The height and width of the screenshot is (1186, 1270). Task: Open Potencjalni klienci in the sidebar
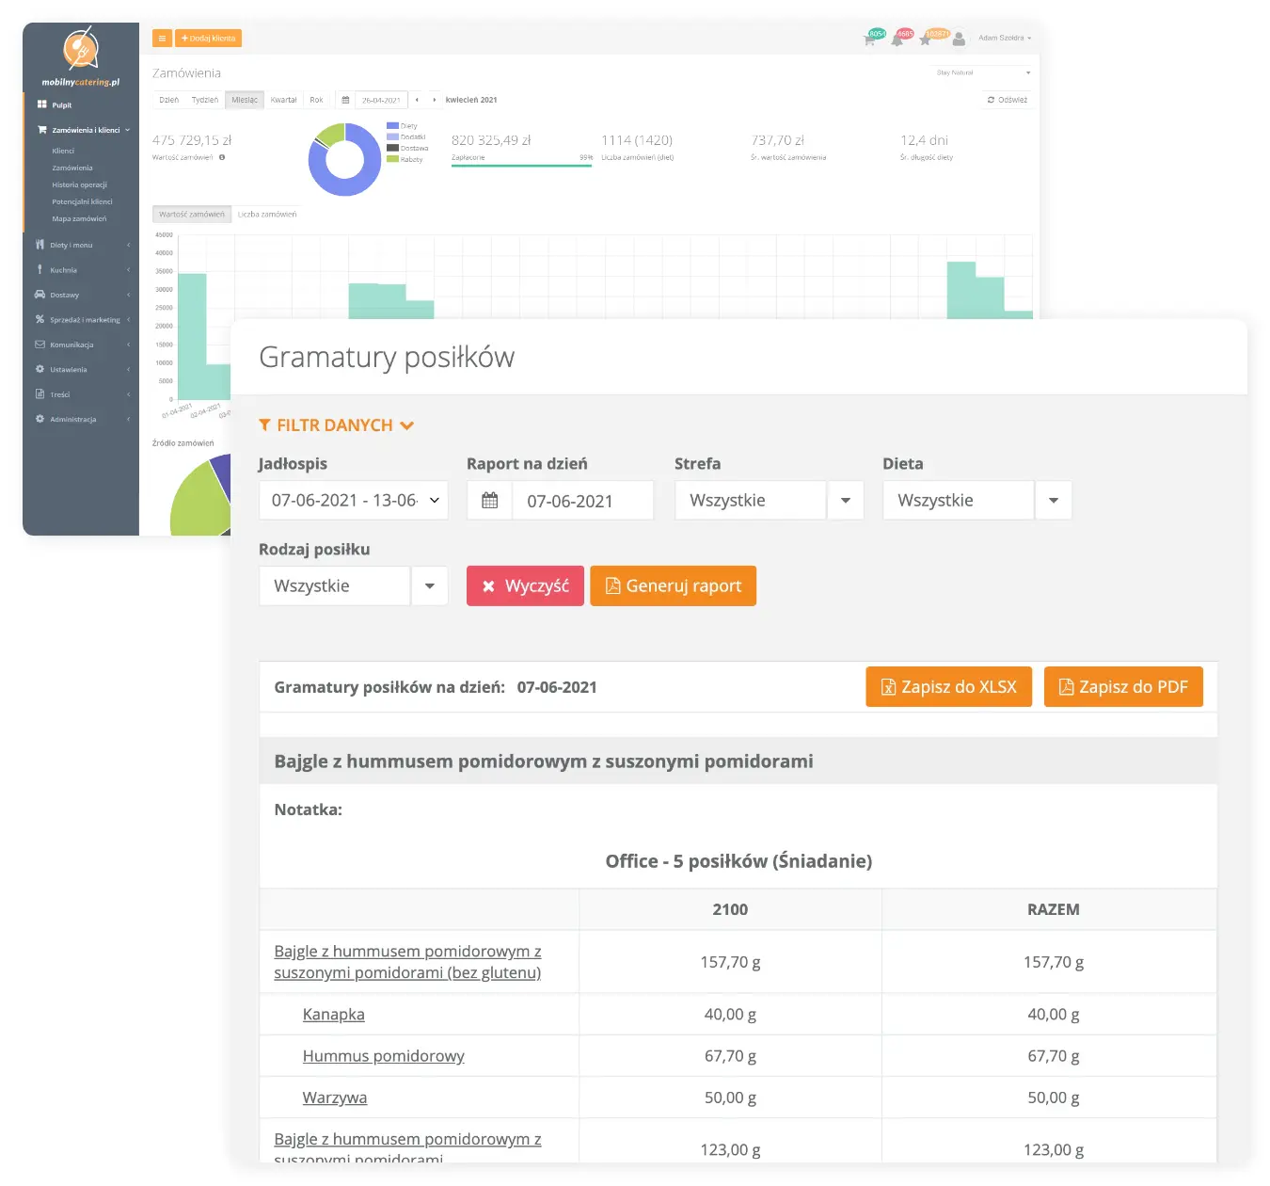pyautogui.click(x=82, y=201)
